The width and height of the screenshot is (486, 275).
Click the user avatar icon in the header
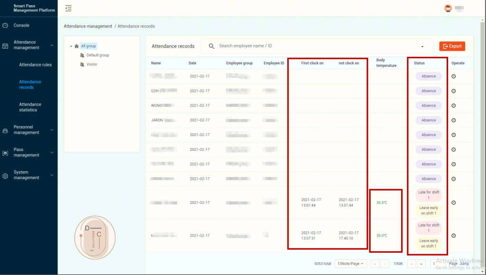(x=448, y=8)
